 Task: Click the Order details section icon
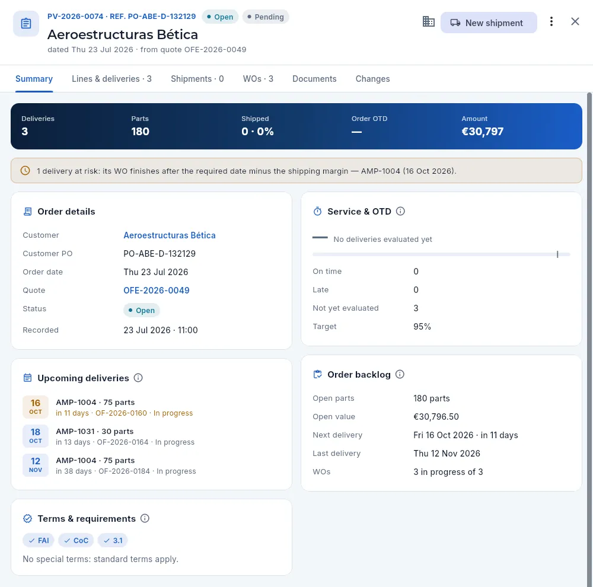[28, 212]
